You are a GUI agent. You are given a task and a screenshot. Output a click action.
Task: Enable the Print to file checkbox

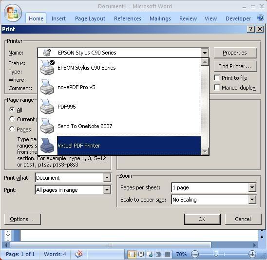coord(217,78)
